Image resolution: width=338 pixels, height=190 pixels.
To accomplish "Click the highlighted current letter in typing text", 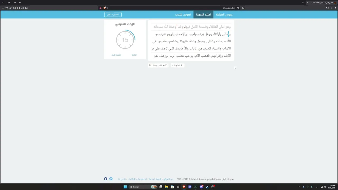I will click(x=228, y=34).
